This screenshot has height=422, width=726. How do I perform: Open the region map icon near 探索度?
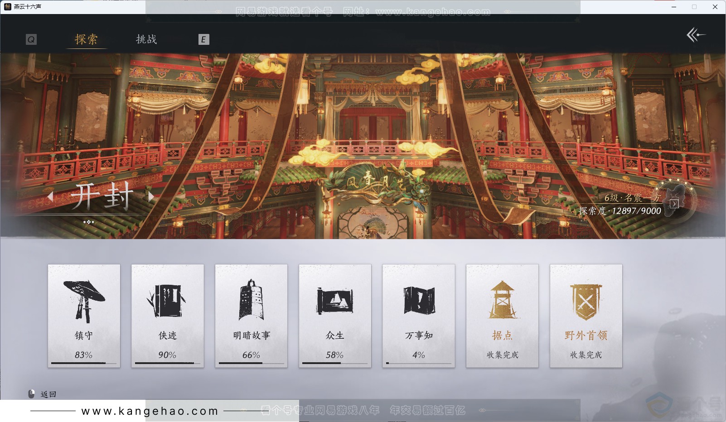(674, 203)
